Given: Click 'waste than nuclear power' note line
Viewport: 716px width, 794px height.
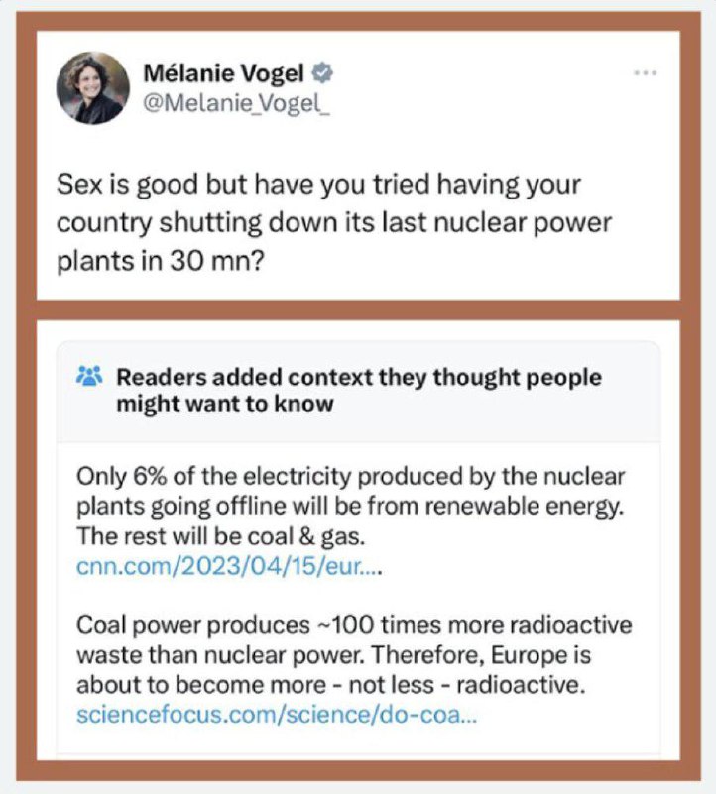Looking at the screenshot, I should pos(333,655).
